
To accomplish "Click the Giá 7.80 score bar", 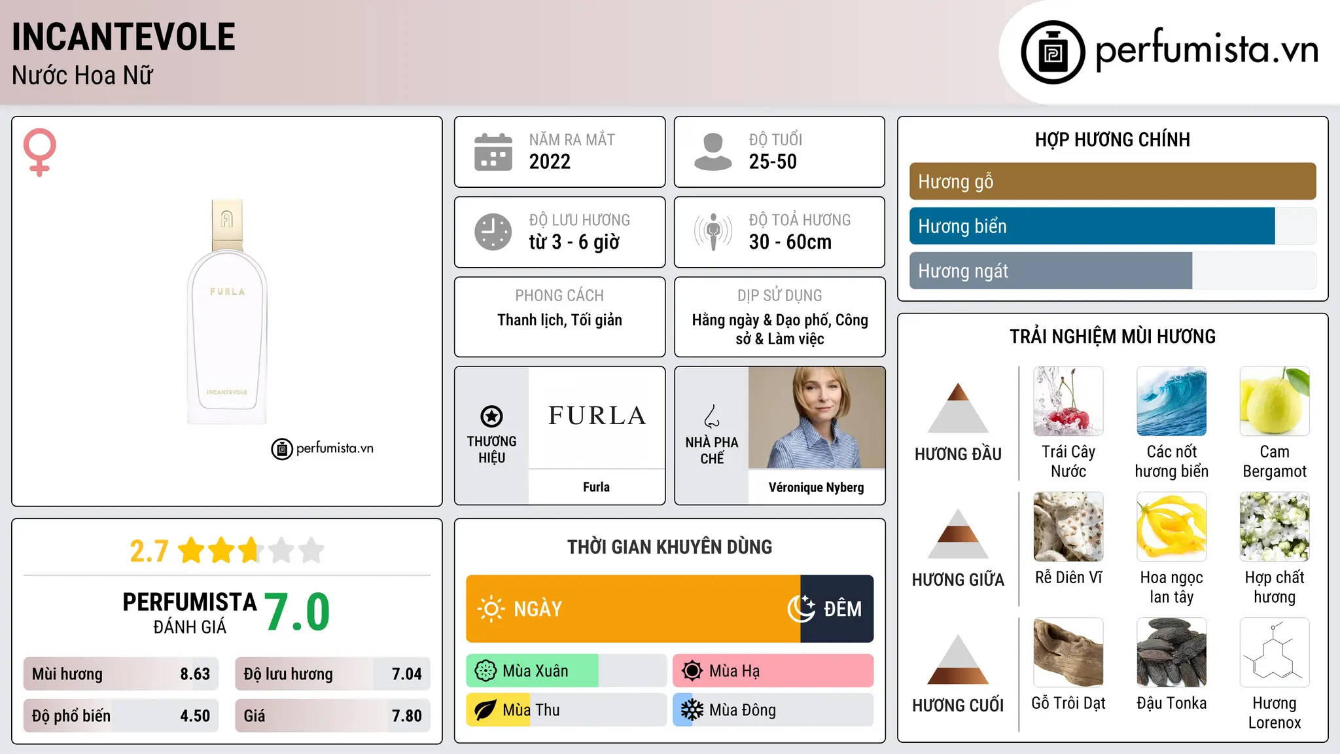I will tap(332, 716).
